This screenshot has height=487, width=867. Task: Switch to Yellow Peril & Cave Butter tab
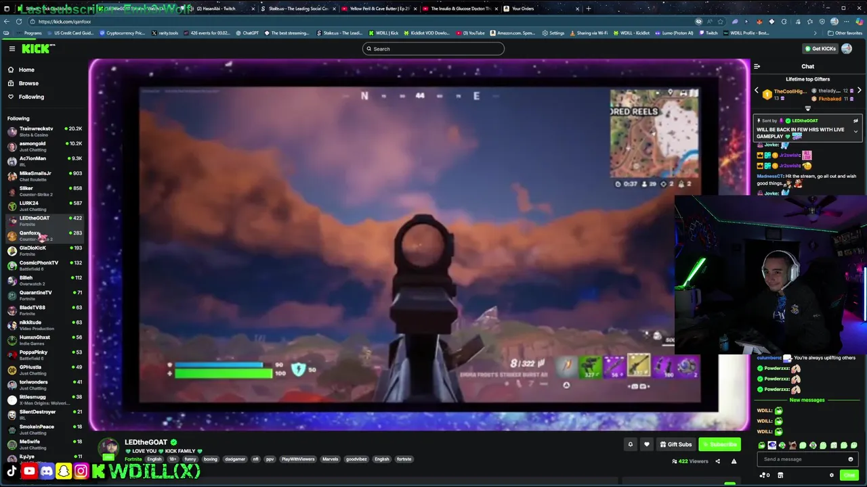coord(378,9)
